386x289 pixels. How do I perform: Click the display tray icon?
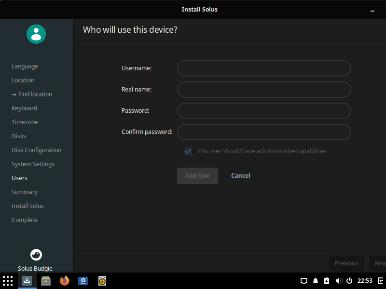[x=304, y=281]
